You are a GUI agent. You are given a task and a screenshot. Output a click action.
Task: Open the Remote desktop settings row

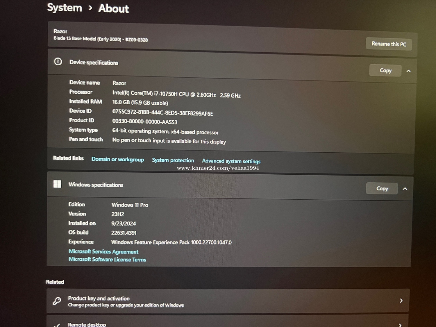[227, 321]
